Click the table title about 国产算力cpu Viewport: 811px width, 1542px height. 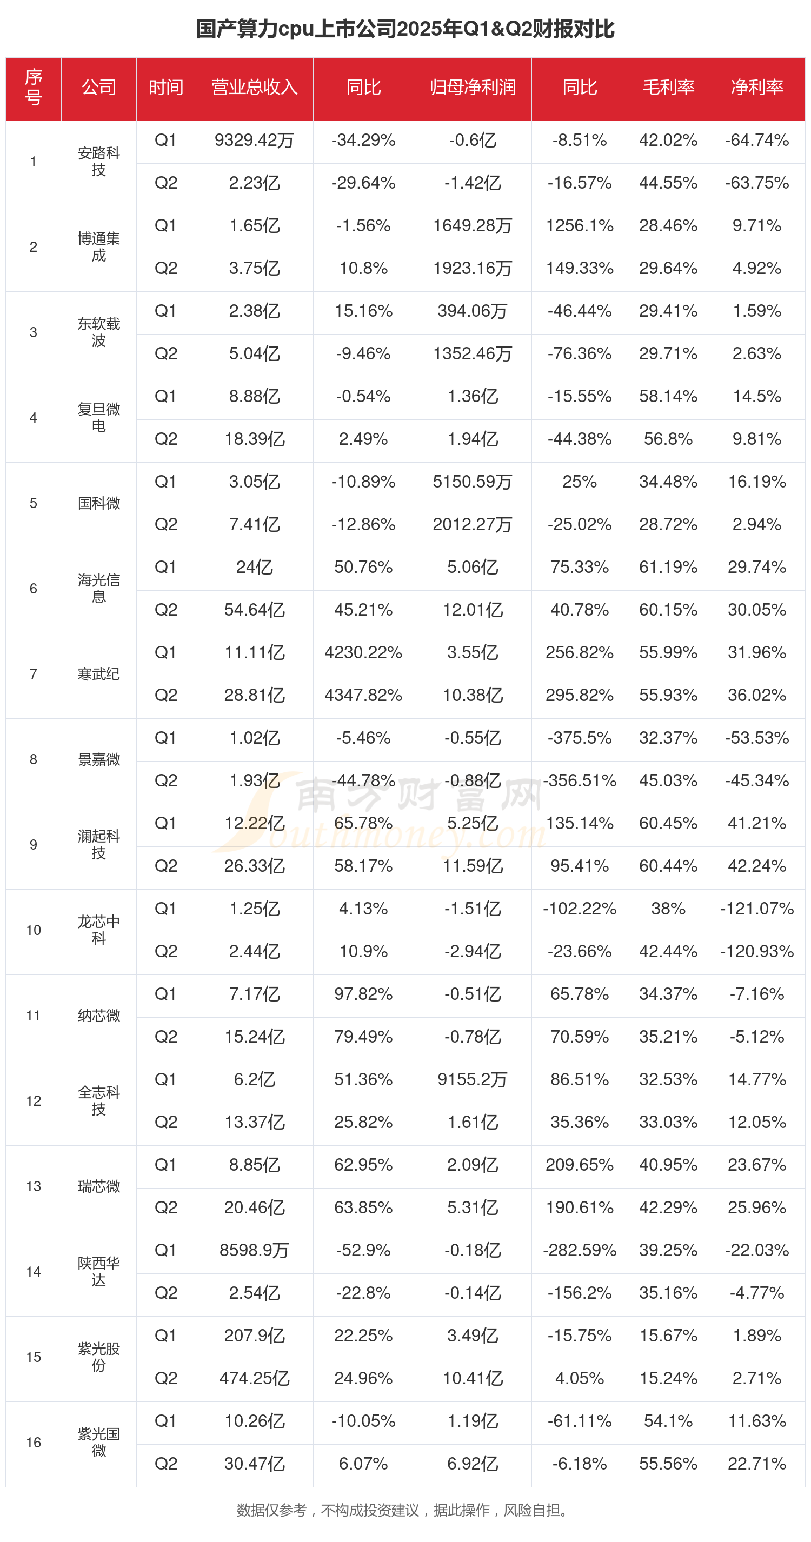click(405, 29)
